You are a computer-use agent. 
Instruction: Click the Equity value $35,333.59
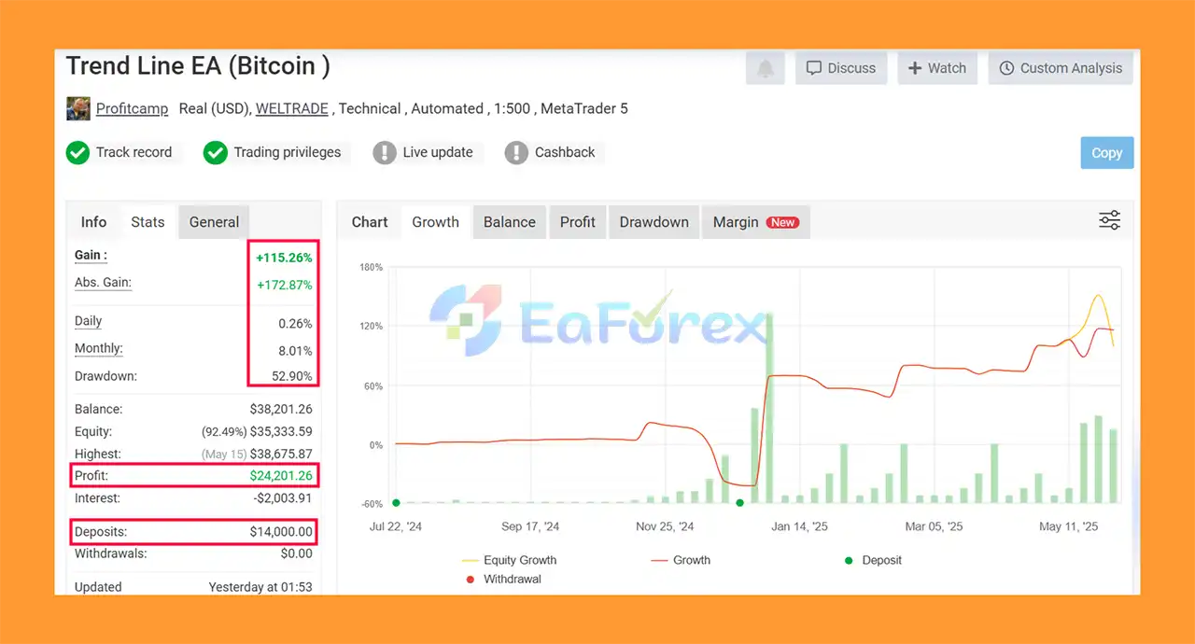280,431
